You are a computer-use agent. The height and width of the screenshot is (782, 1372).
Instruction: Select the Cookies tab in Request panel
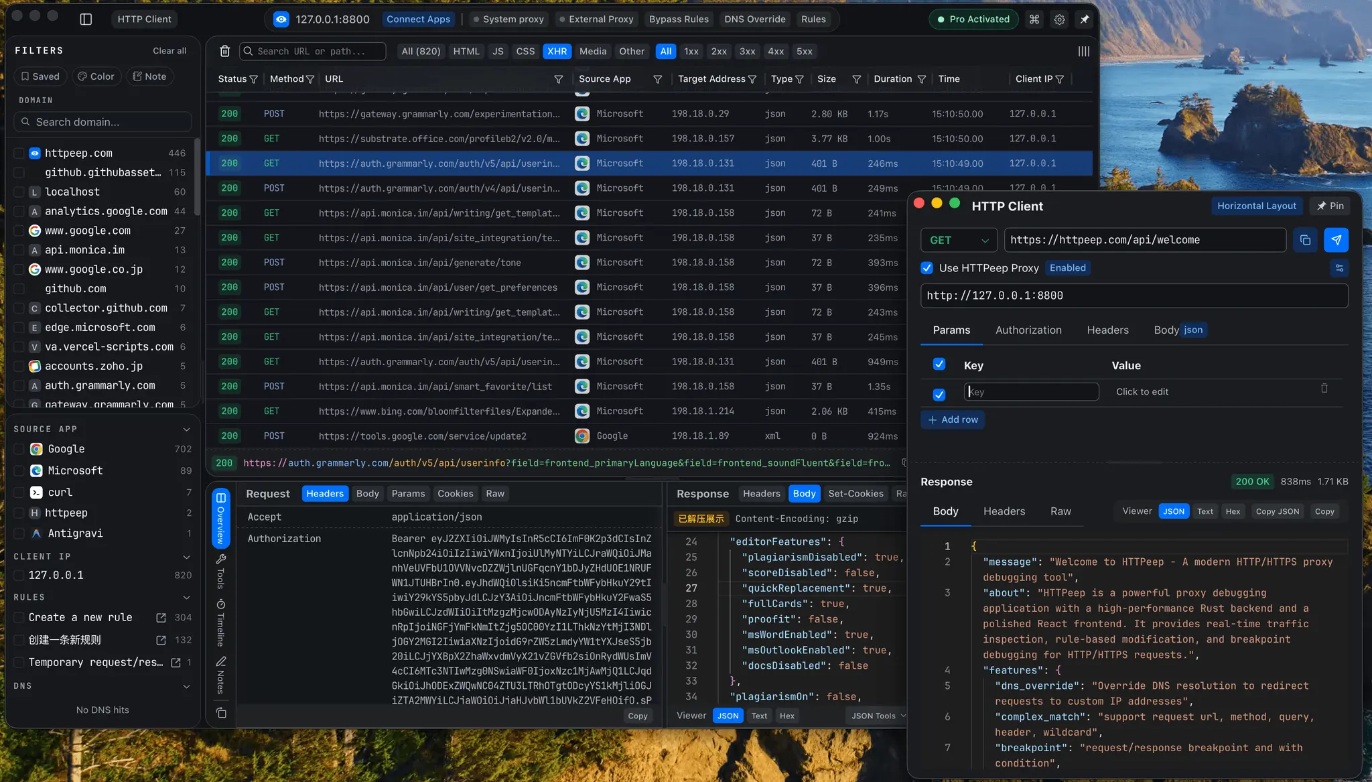[455, 494]
